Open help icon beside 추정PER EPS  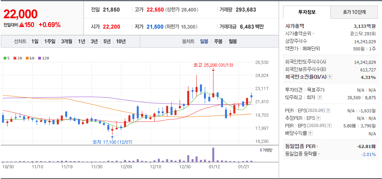[x=318, y=118]
